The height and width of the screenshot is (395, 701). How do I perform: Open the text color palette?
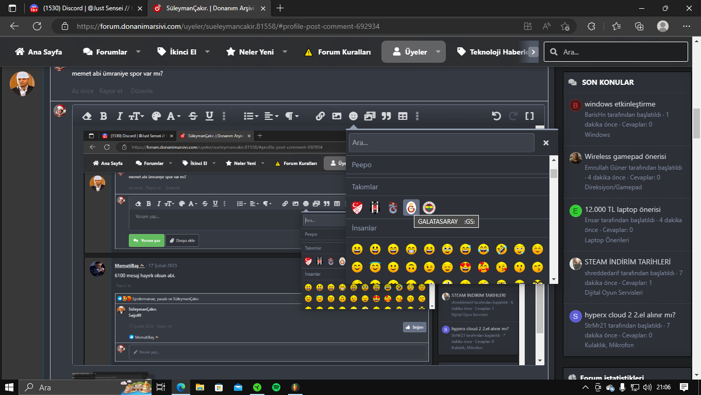click(156, 116)
